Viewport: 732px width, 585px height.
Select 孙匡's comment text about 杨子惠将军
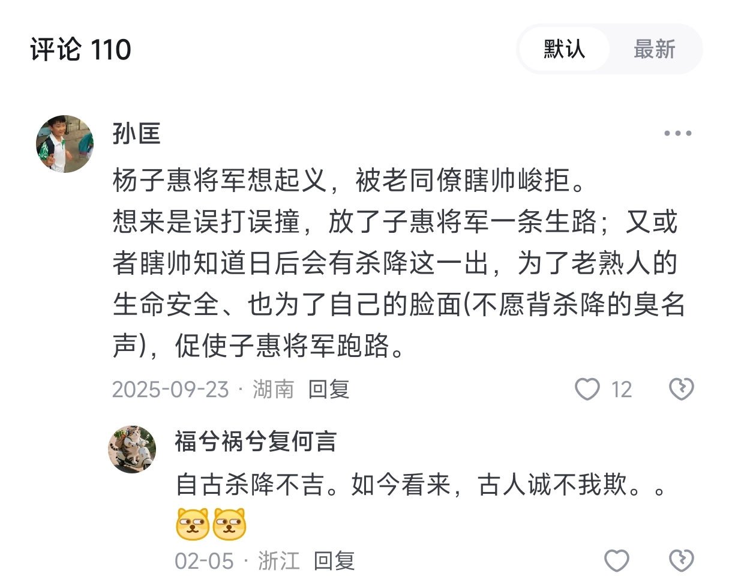399,264
